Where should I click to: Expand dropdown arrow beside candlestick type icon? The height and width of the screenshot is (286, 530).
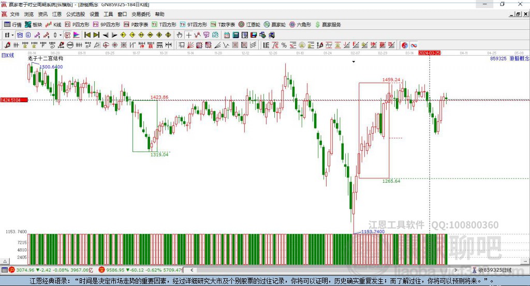[60, 35]
